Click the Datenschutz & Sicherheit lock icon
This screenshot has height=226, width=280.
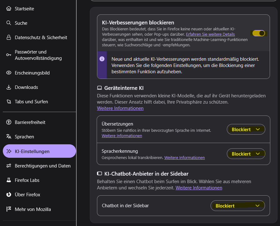9,37
